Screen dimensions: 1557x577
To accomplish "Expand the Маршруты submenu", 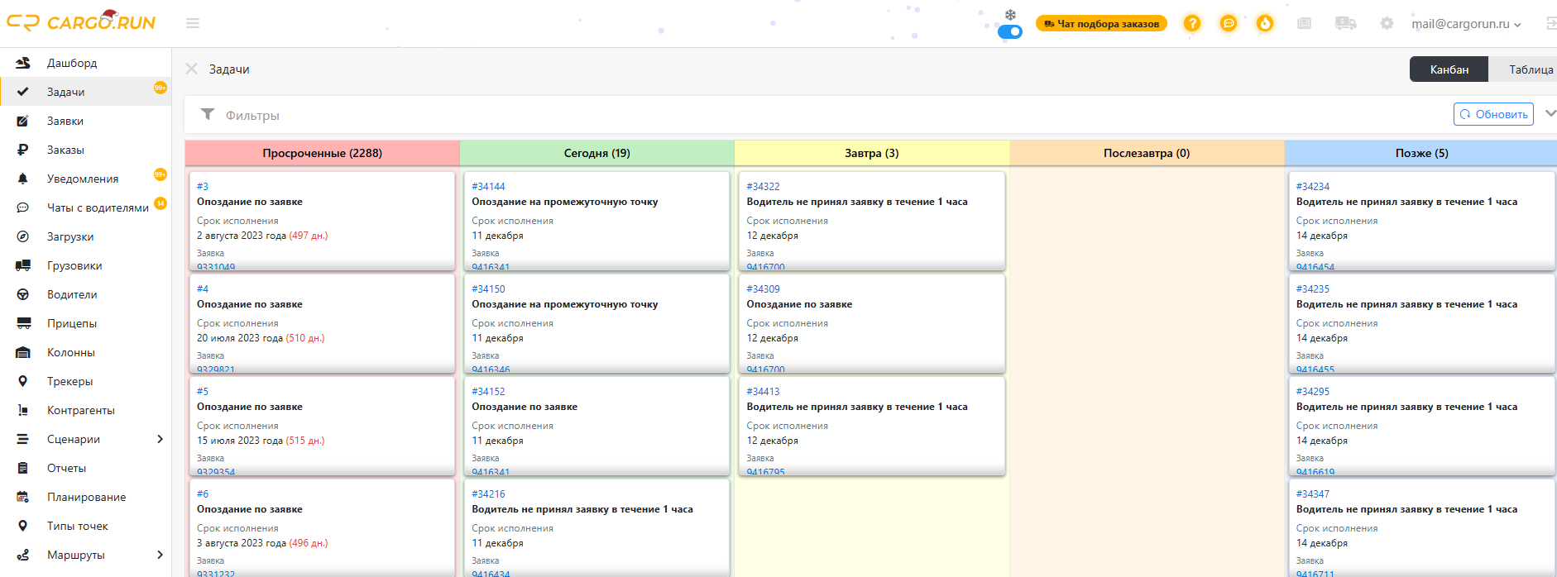I will (x=160, y=555).
